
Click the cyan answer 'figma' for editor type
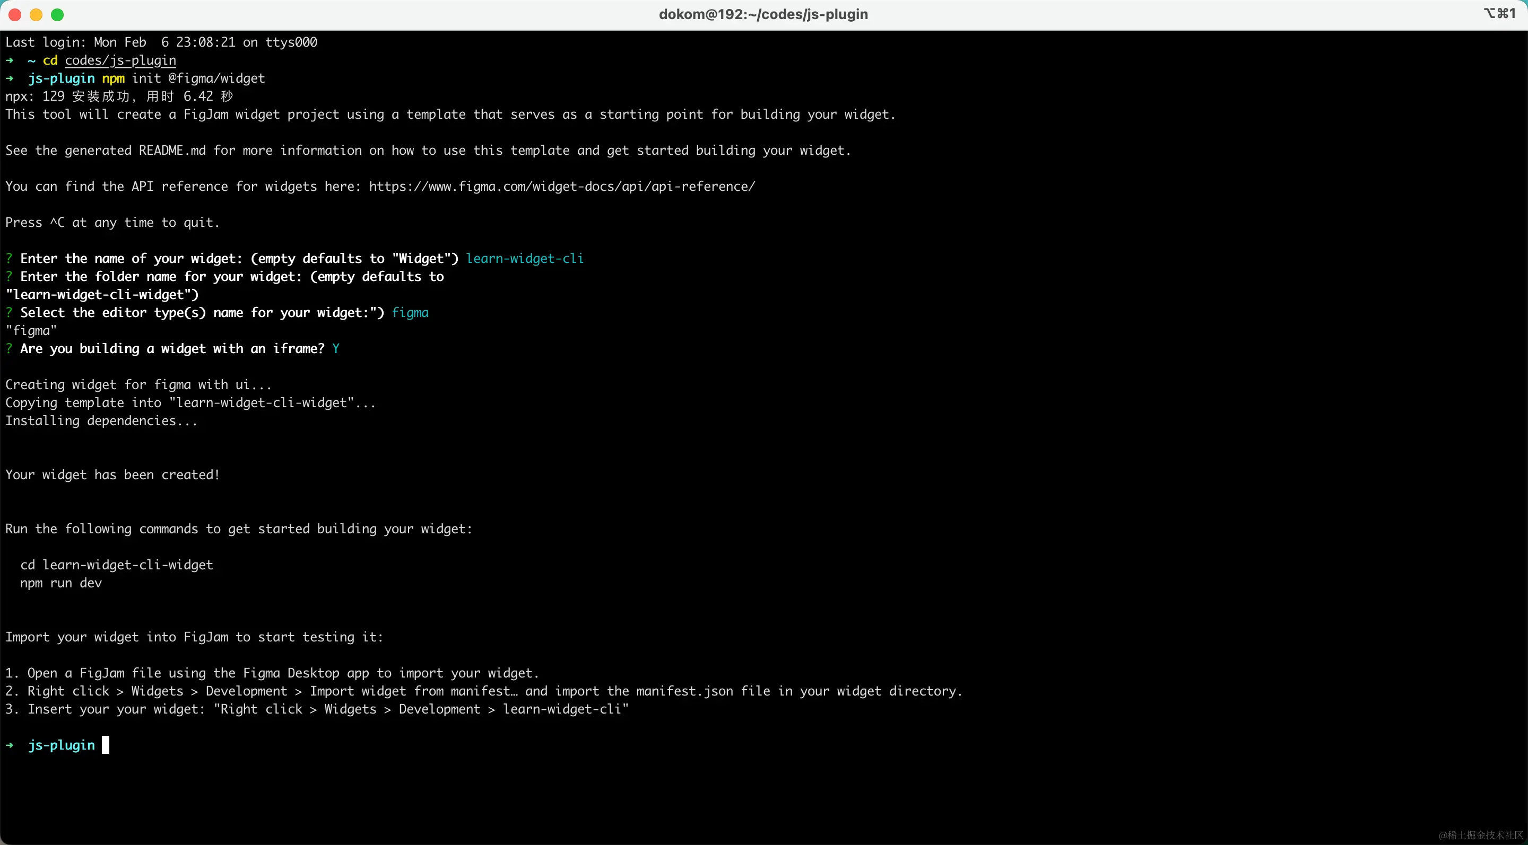click(410, 313)
